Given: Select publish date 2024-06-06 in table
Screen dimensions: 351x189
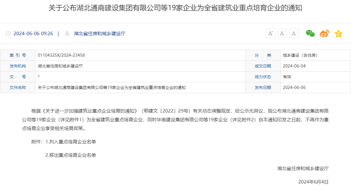Looking at the screenshot, I should pyautogui.click(x=294, y=88).
